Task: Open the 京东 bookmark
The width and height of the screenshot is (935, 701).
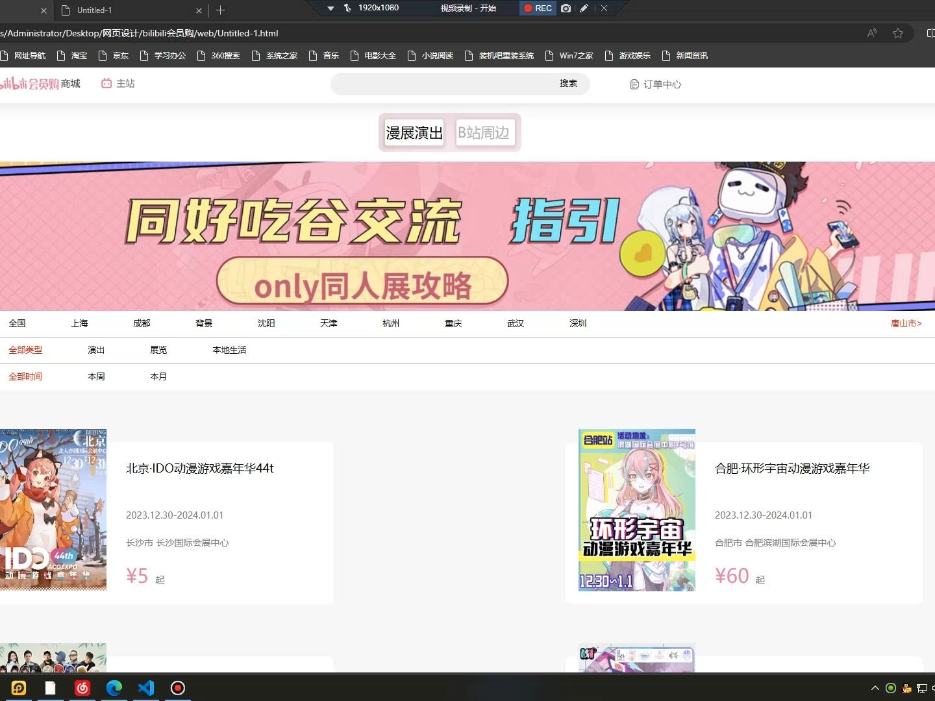Action: click(114, 56)
